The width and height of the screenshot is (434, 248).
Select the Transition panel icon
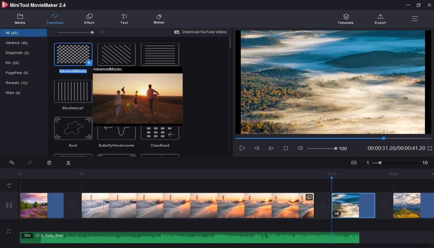[55, 19]
